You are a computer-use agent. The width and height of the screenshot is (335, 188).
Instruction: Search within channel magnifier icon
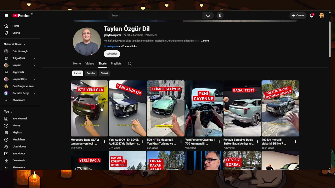click(x=130, y=63)
